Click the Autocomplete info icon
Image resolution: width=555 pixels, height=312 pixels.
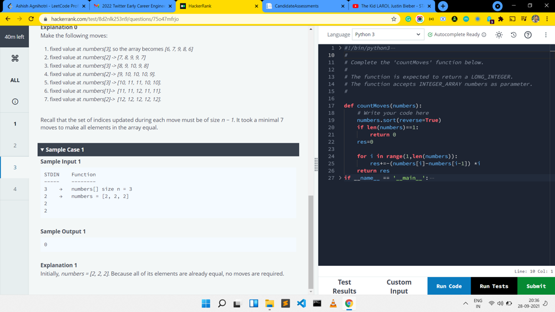pyautogui.click(x=484, y=35)
